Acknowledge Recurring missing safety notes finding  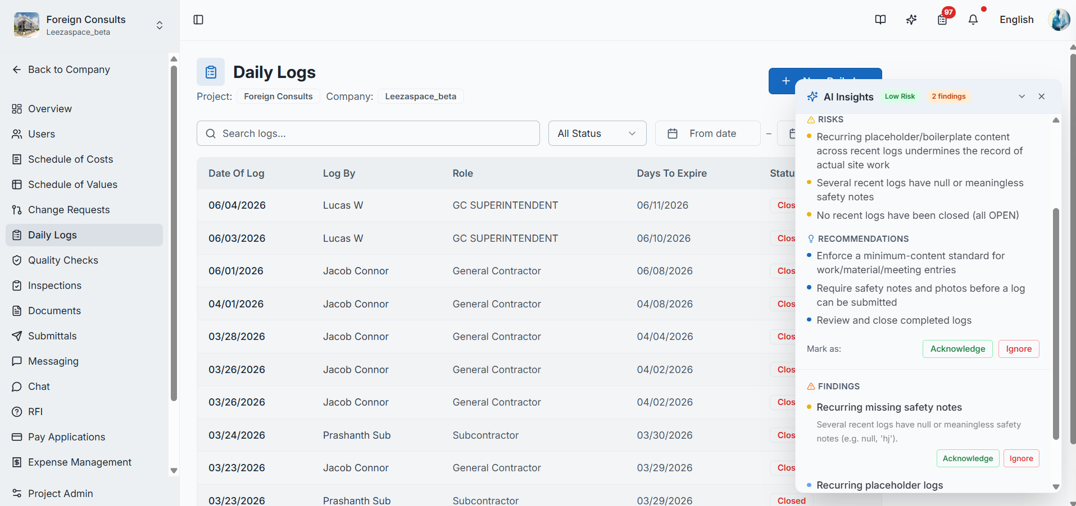point(968,458)
